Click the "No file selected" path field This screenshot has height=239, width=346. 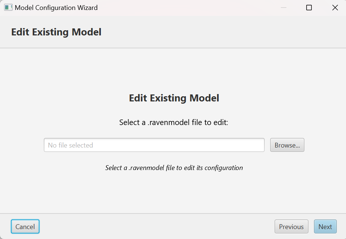click(154, 145)
